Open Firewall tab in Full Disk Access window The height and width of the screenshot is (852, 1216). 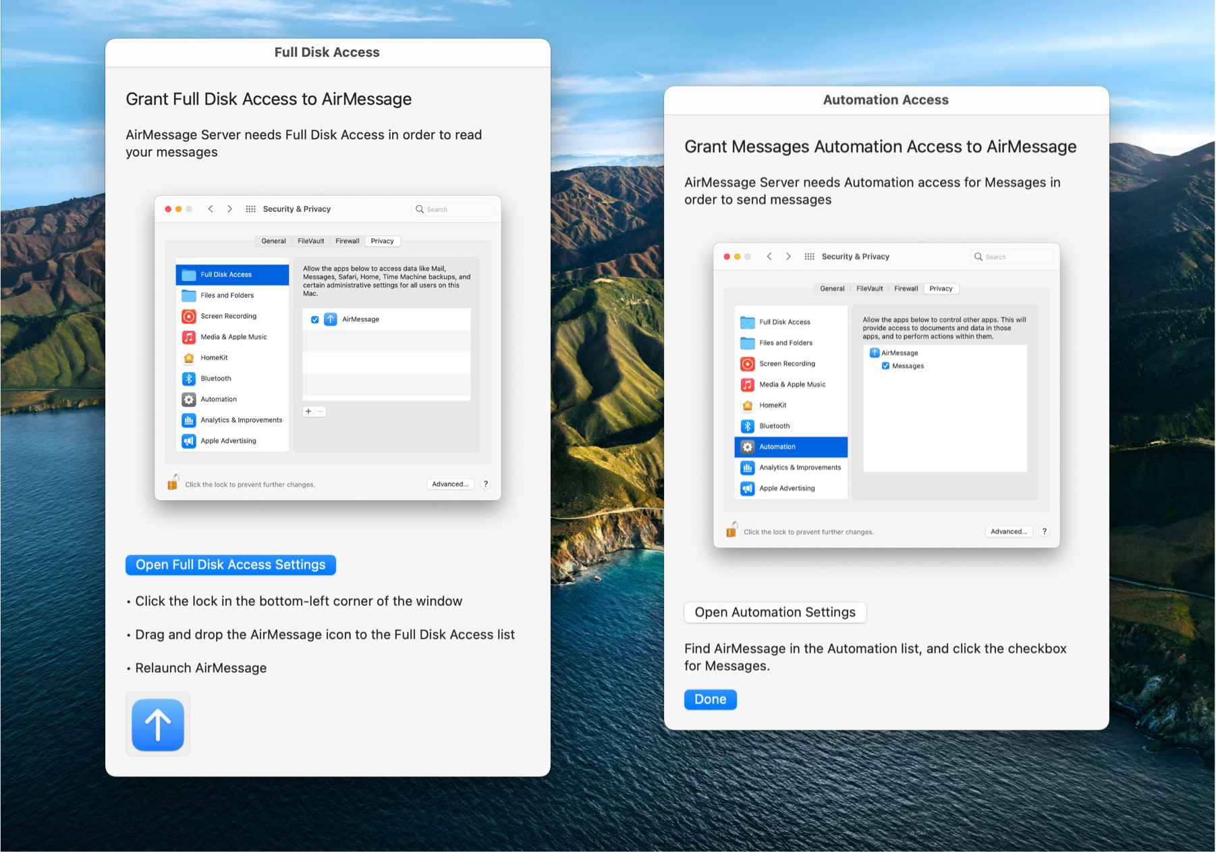[x=348, y=241]
